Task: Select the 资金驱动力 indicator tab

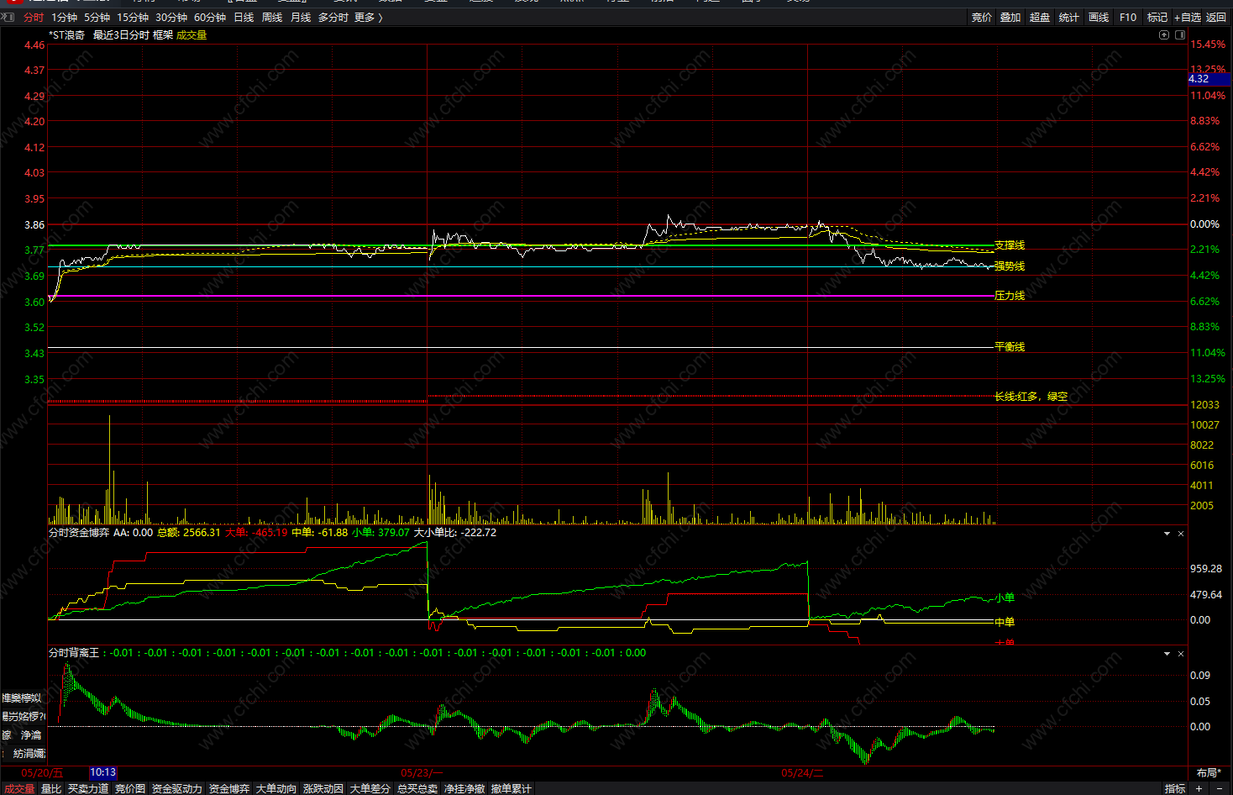Action: pyautogui.click(x=177, y=788)
